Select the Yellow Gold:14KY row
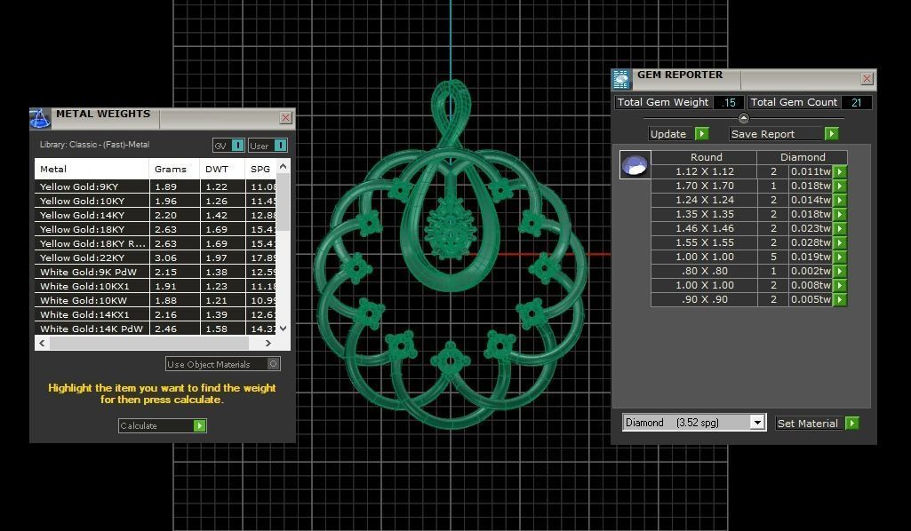Screen dimensions: 911x531 click(x=156, y=215)
